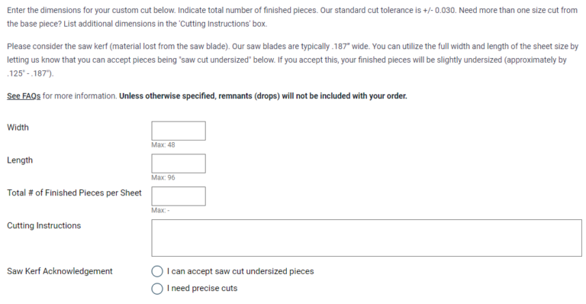This screenshot has width=586, height=304.
Task: Click inside the Cutting Instructions text box
Action: tap(366, 238)
